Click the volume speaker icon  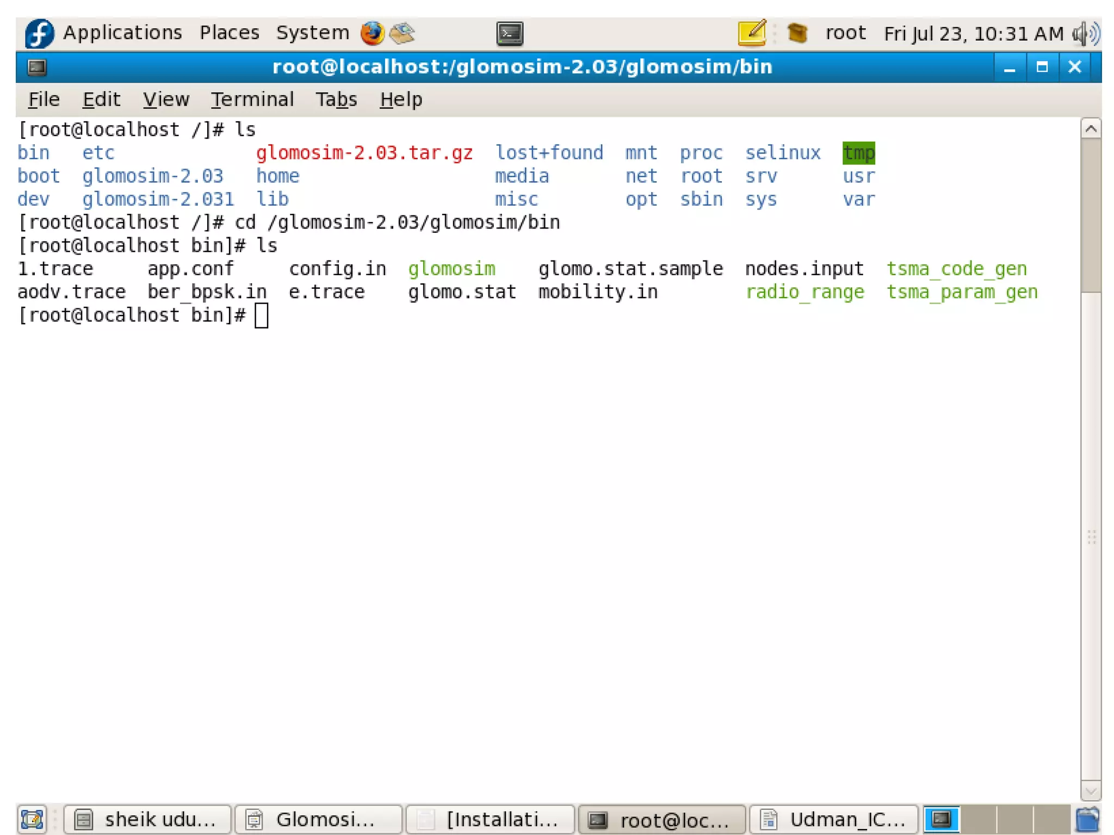[x=1086, y=34]
